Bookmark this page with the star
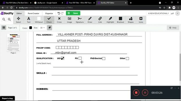 164,8
